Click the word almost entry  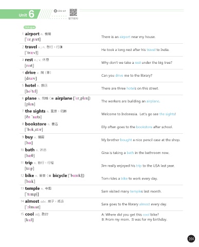(32, 201)
